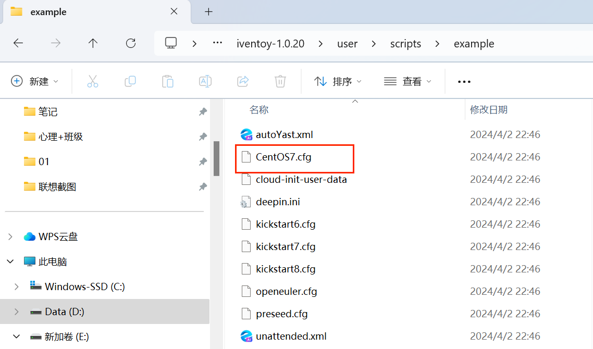
Task: Click the This PC monitor icon in address bar
Action: 171,43
